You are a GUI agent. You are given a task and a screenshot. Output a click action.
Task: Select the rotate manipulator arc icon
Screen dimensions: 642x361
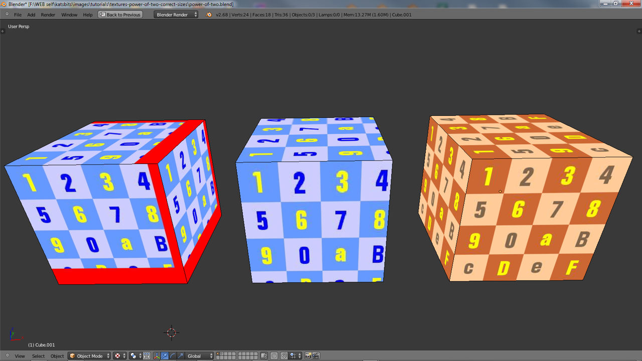click(173, 356)
